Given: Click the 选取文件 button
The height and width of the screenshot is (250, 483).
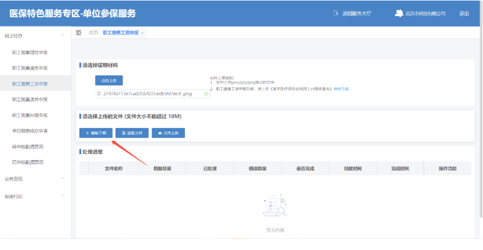Looking at the screenshot, I should 132,133.
